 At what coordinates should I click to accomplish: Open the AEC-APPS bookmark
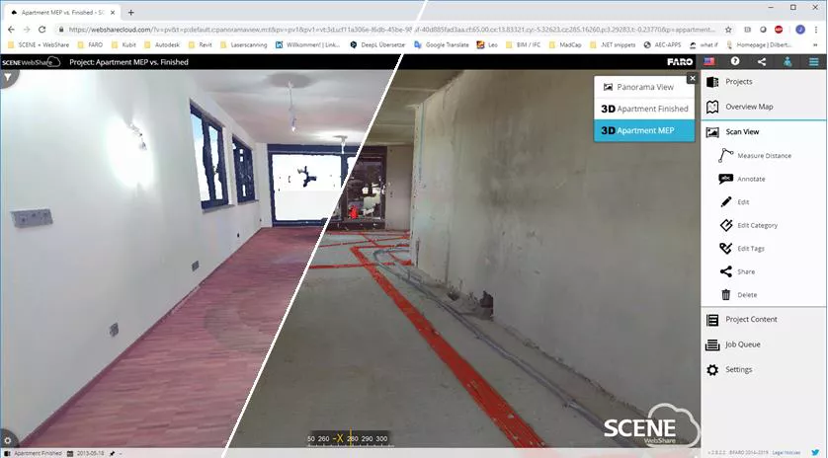pyautogui.click(x=662, y=44)
